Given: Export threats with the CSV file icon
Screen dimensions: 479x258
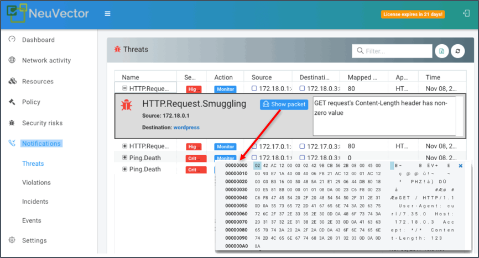Looking at the screenshot, I should pyautogui.click(x=441, y=51).
